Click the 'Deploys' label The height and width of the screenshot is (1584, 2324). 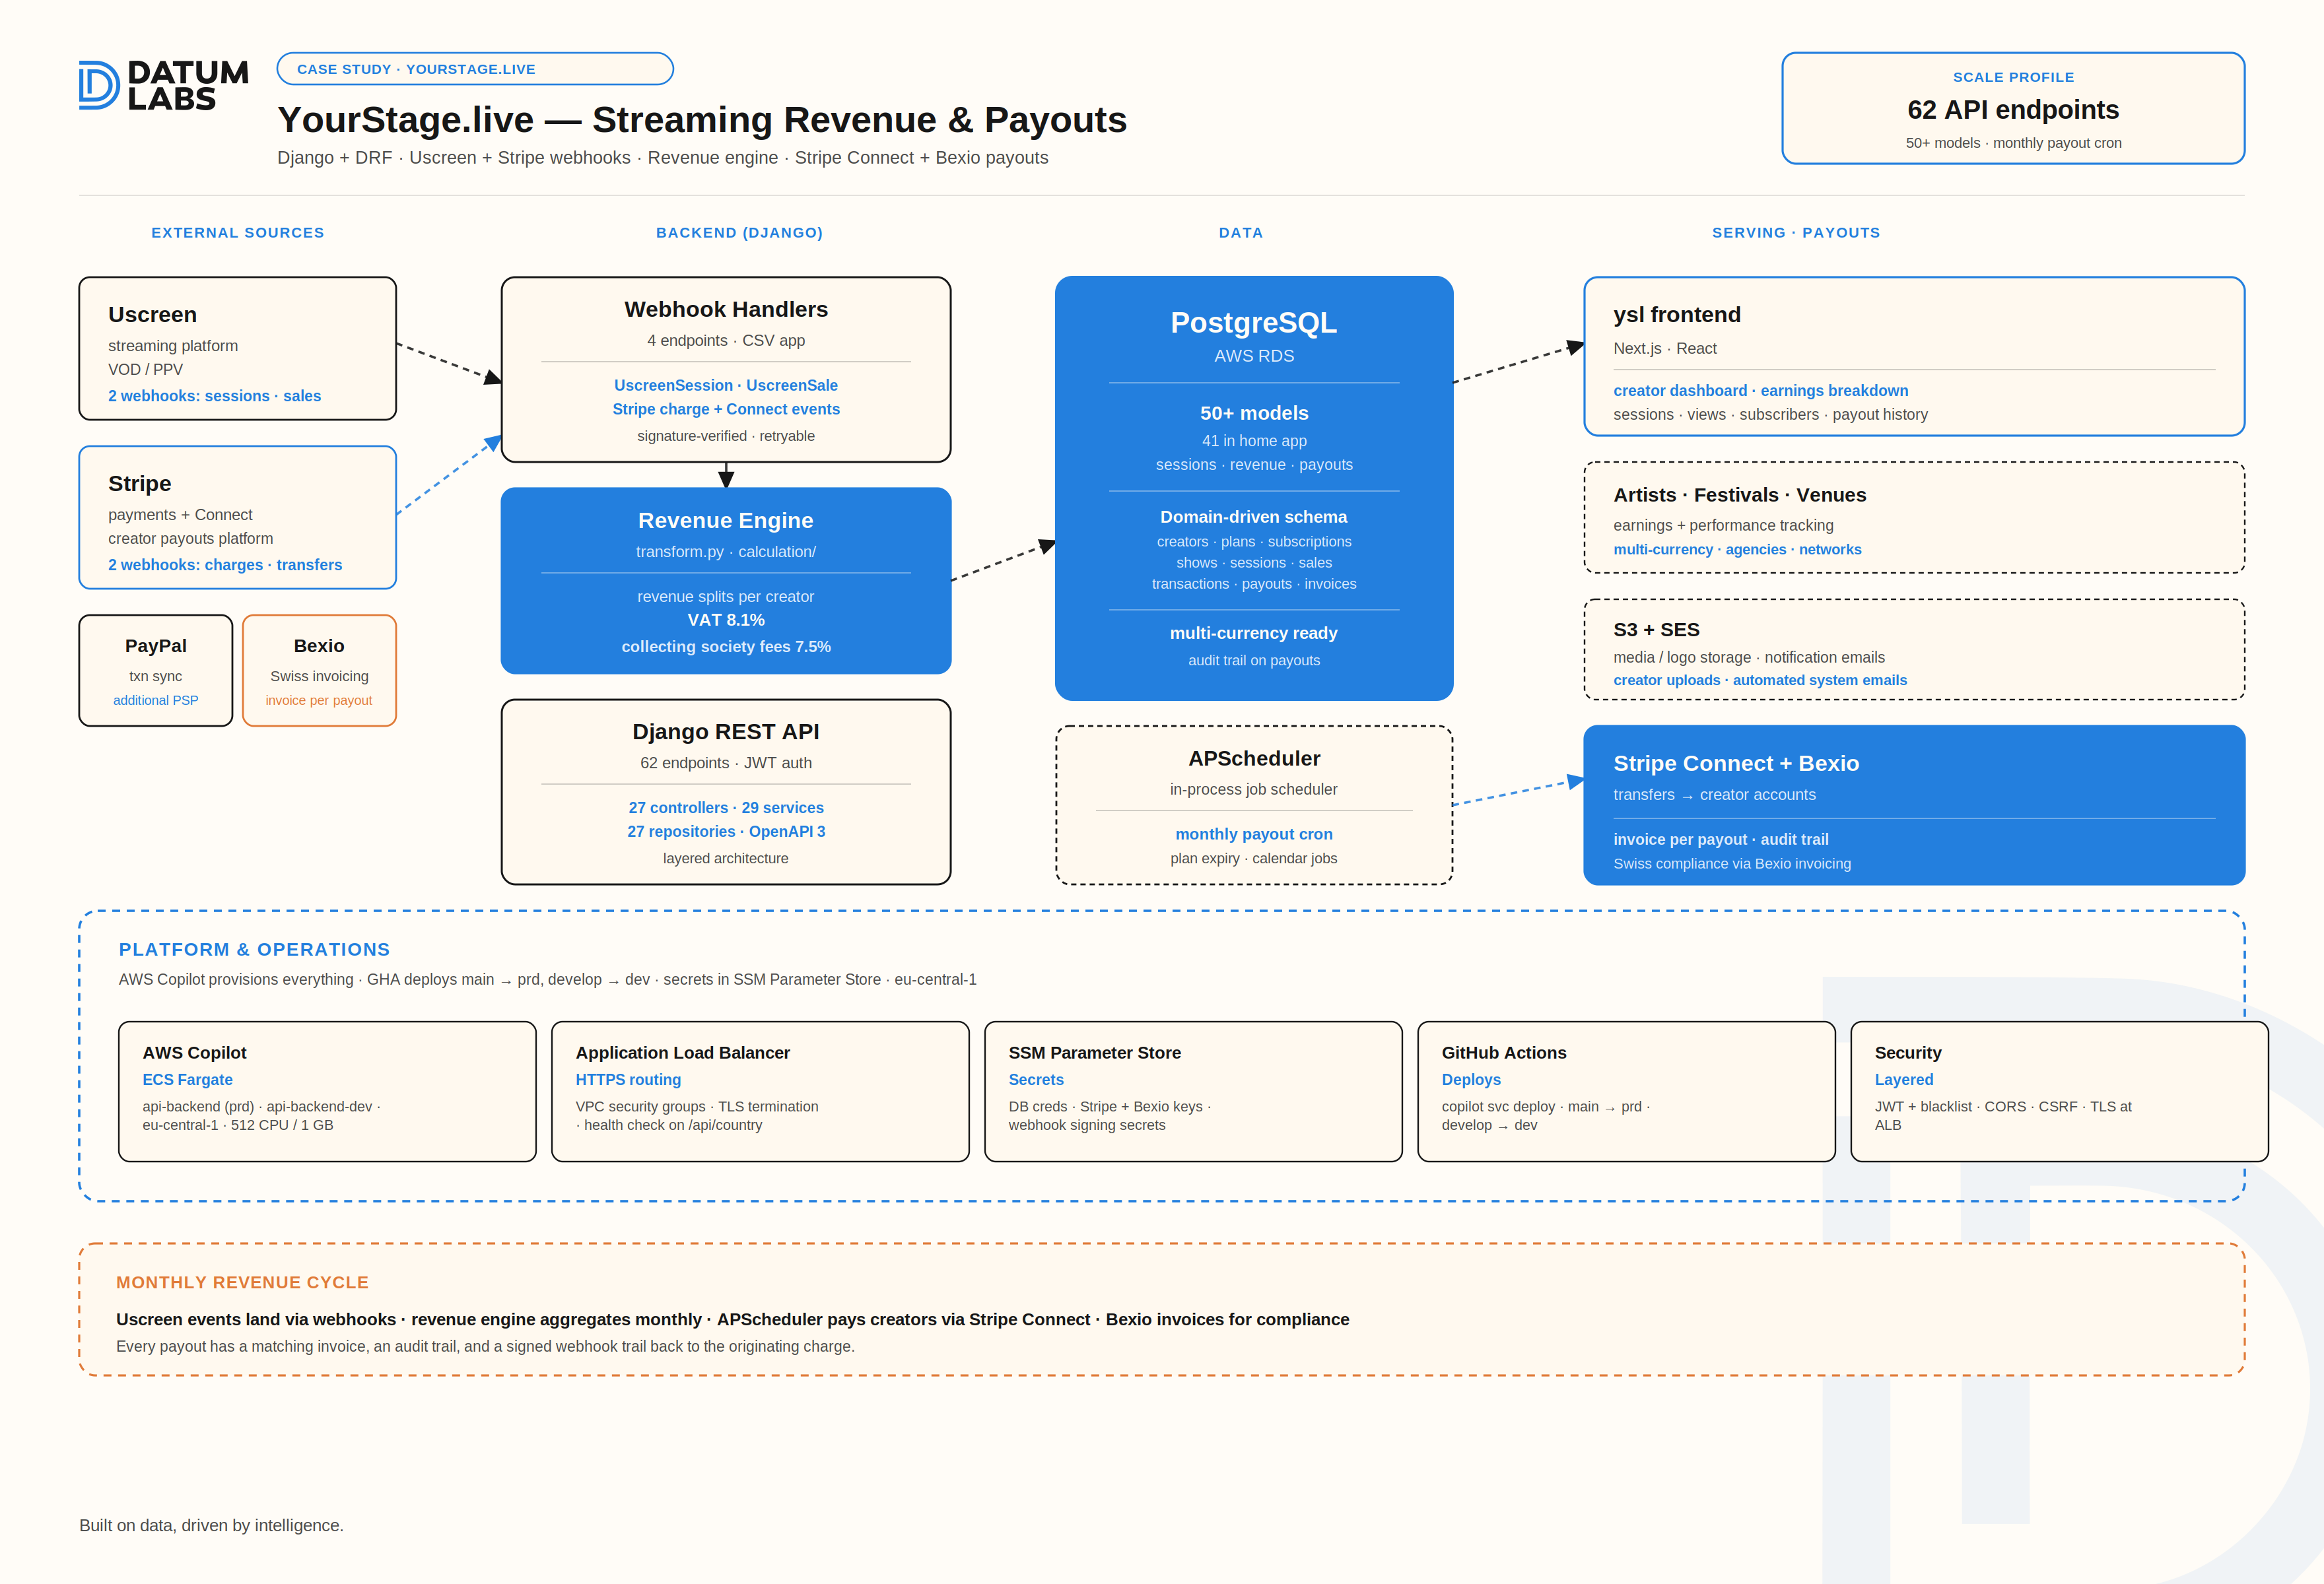click(1471, 1079)
